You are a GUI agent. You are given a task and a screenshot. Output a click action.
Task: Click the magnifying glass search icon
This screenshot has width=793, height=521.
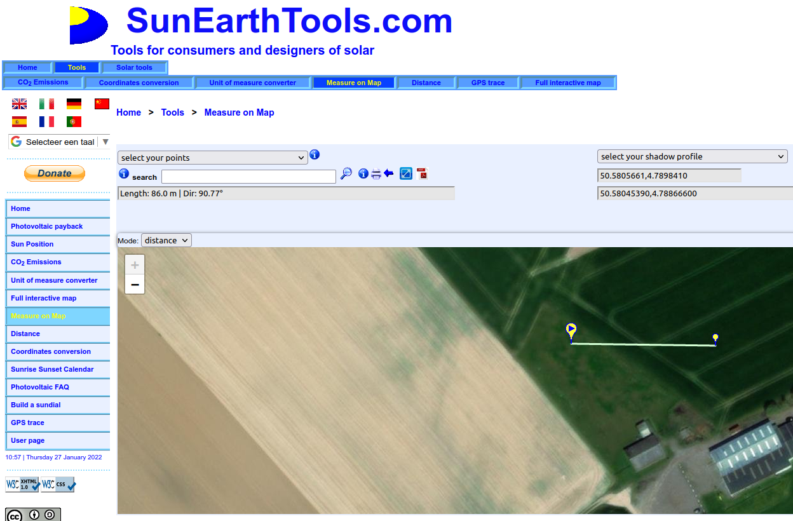click(346, 173)
